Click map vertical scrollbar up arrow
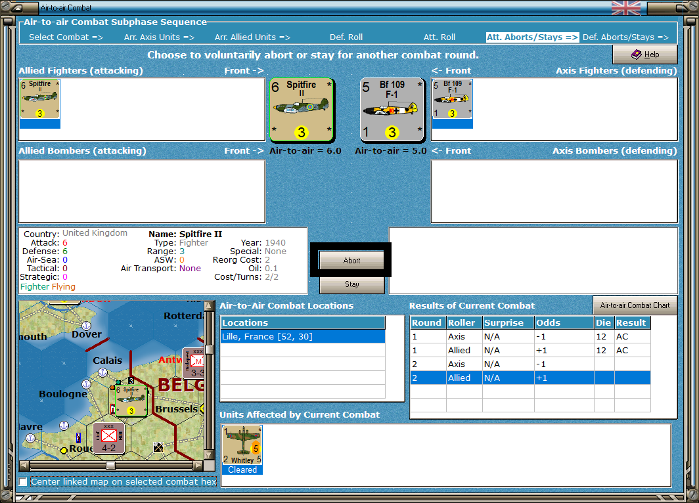This screenshot has height=503, width=699. pyautogui.click(x=209, y=306)
